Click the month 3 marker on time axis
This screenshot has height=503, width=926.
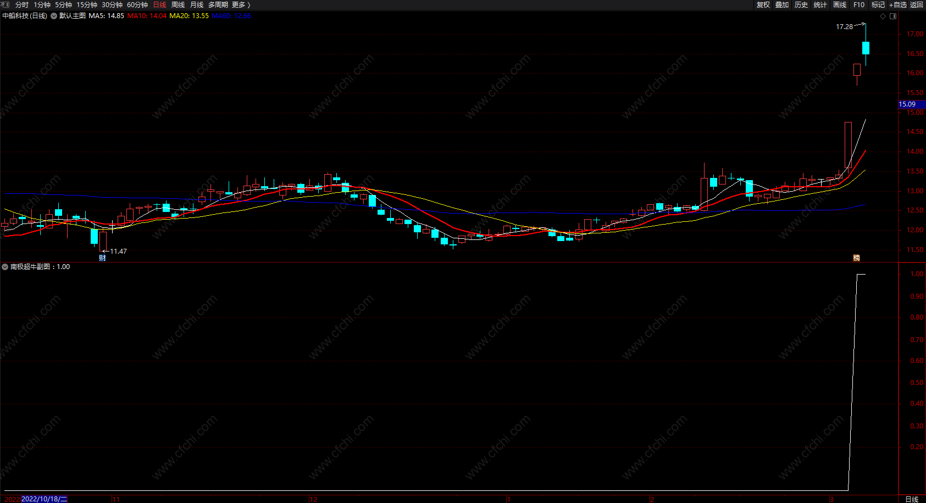coord(832,499)
